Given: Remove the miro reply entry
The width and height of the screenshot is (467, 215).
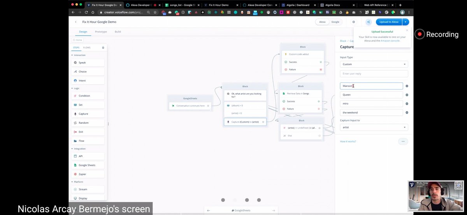Looking at the screenshot, I should point(407,104).
